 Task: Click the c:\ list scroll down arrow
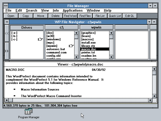click(x=76, y=57)
